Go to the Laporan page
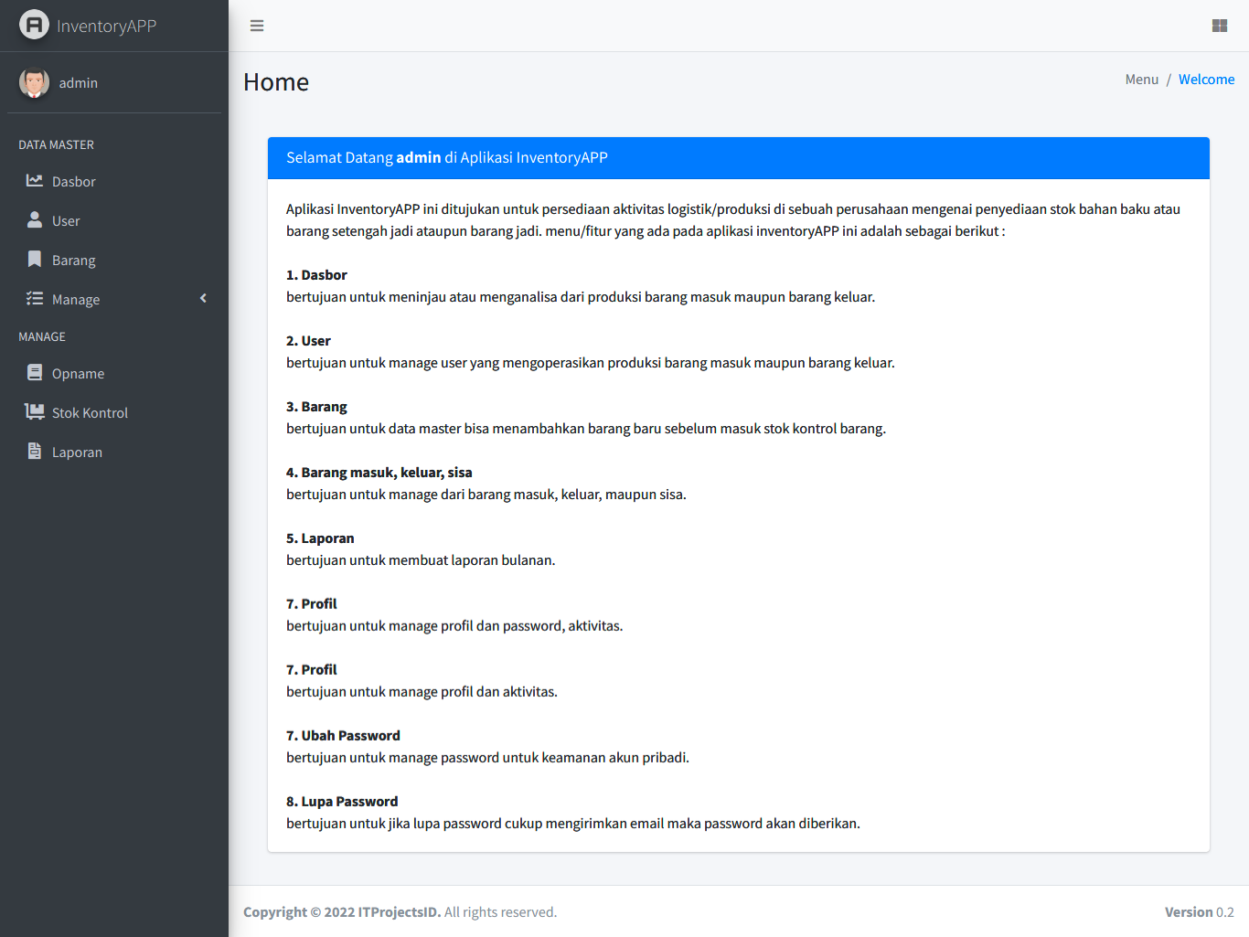 (x=77, y=453)
